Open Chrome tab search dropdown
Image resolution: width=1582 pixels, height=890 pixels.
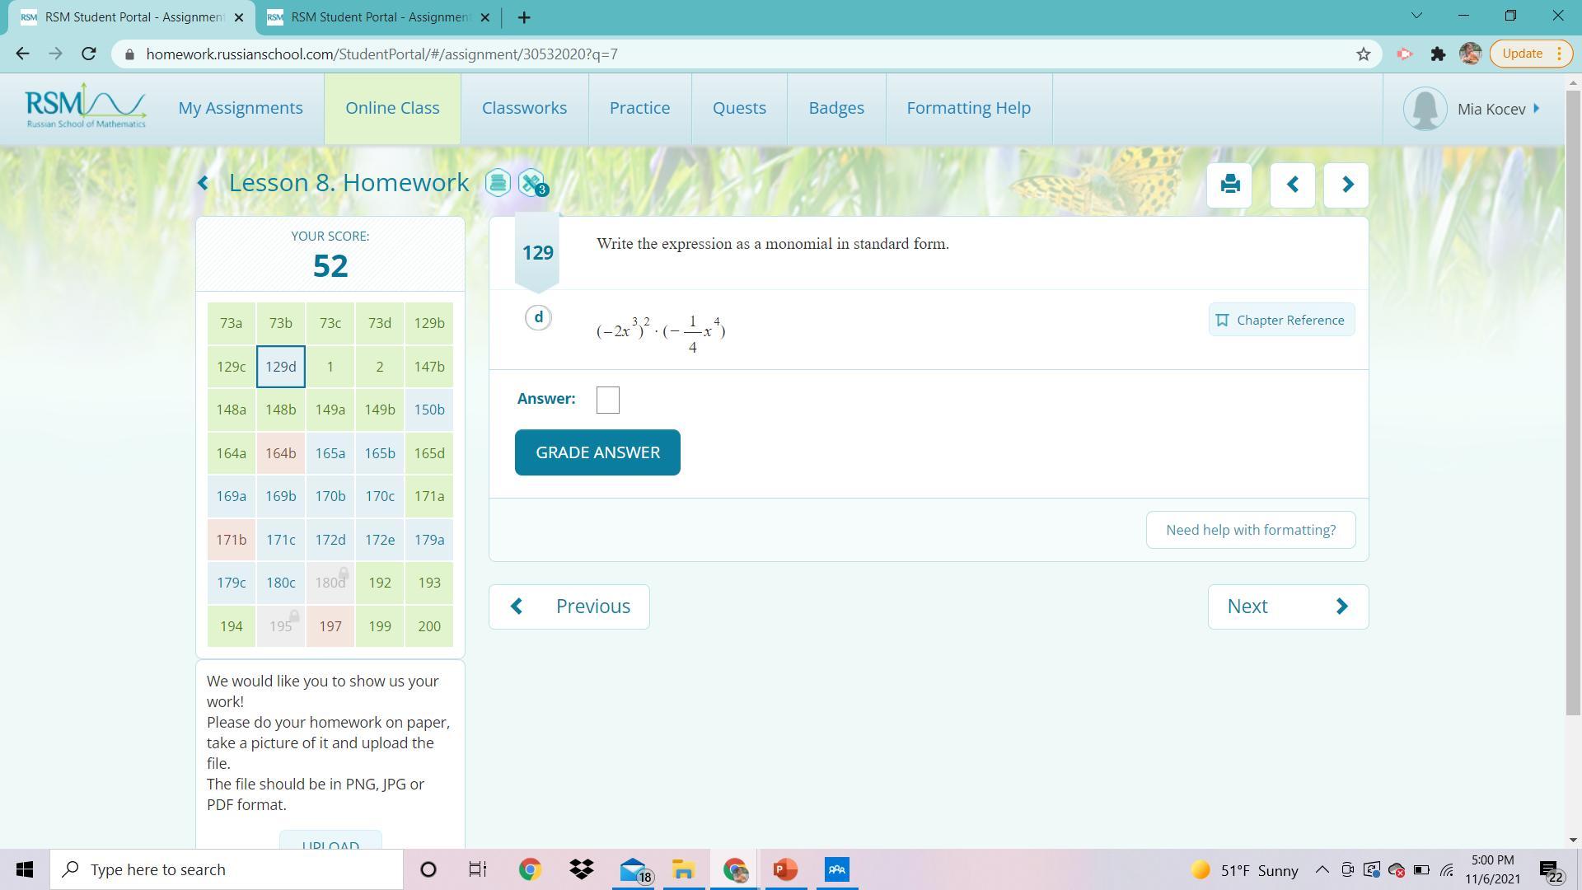pyautogui.click(x=1416, y=16)
